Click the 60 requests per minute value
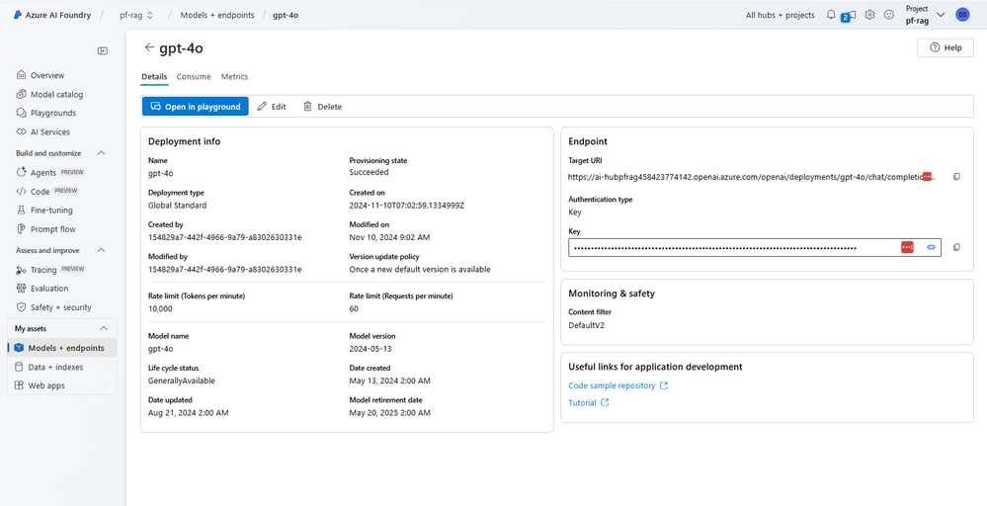The height and width of the screenshot is (506, 987). pyautogui.click(x=354, y=309)
